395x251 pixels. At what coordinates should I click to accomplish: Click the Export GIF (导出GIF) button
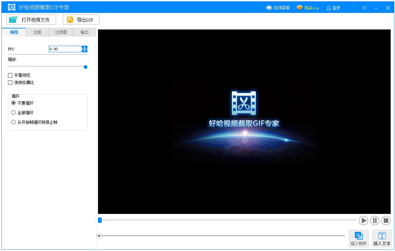[81, 20]
